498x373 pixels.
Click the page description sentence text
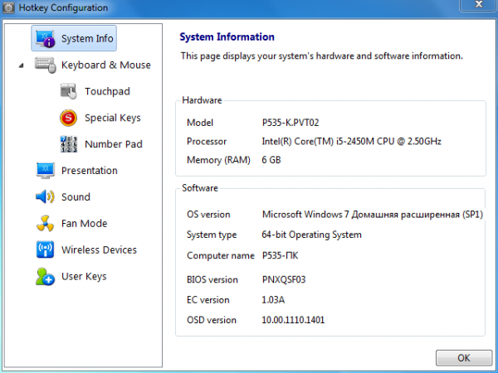[322, 56]
